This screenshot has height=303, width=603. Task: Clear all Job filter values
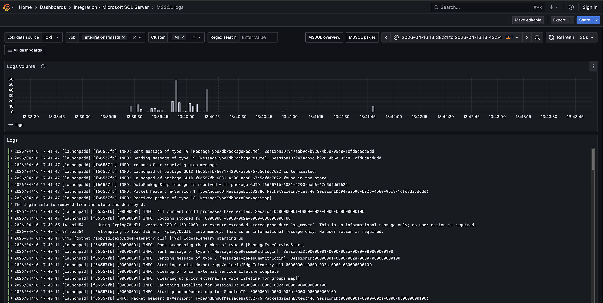click(135, 37)
